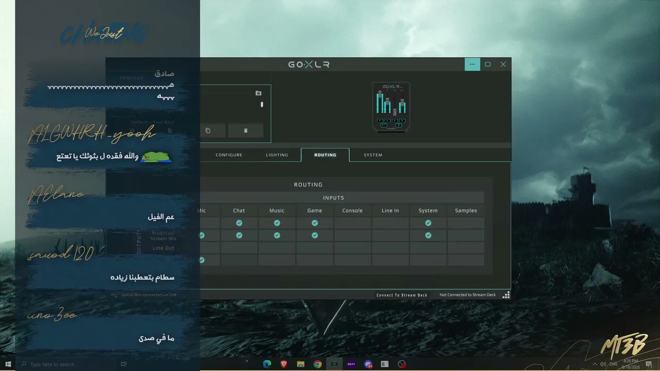
Task: Enable Samples routing to Broadcast Stream Mix
Action: (466, 235)
